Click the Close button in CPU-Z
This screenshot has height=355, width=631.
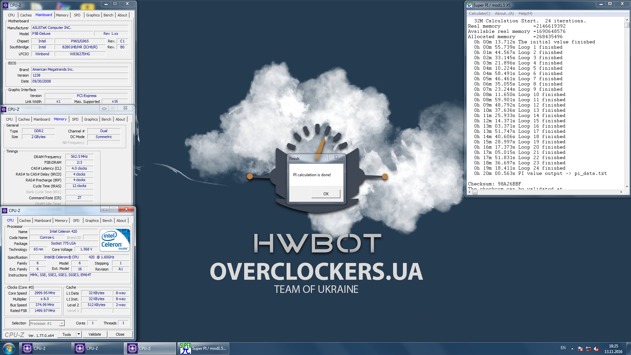pyautogui.click(x=120, y=334)
